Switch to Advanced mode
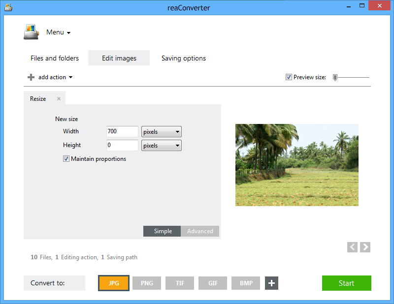 coord(200,231)
